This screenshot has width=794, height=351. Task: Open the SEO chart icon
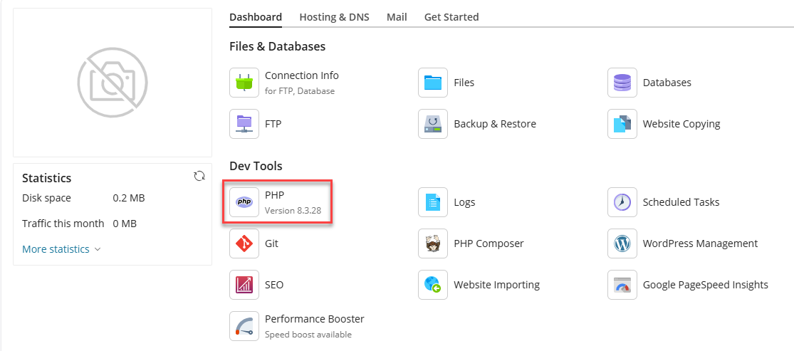pos(244,285)
